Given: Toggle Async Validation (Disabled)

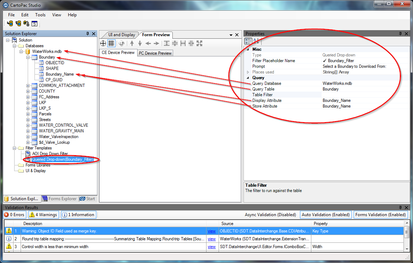Looking at the screenshot, I should pyautogui.click(x=270, y=215).
